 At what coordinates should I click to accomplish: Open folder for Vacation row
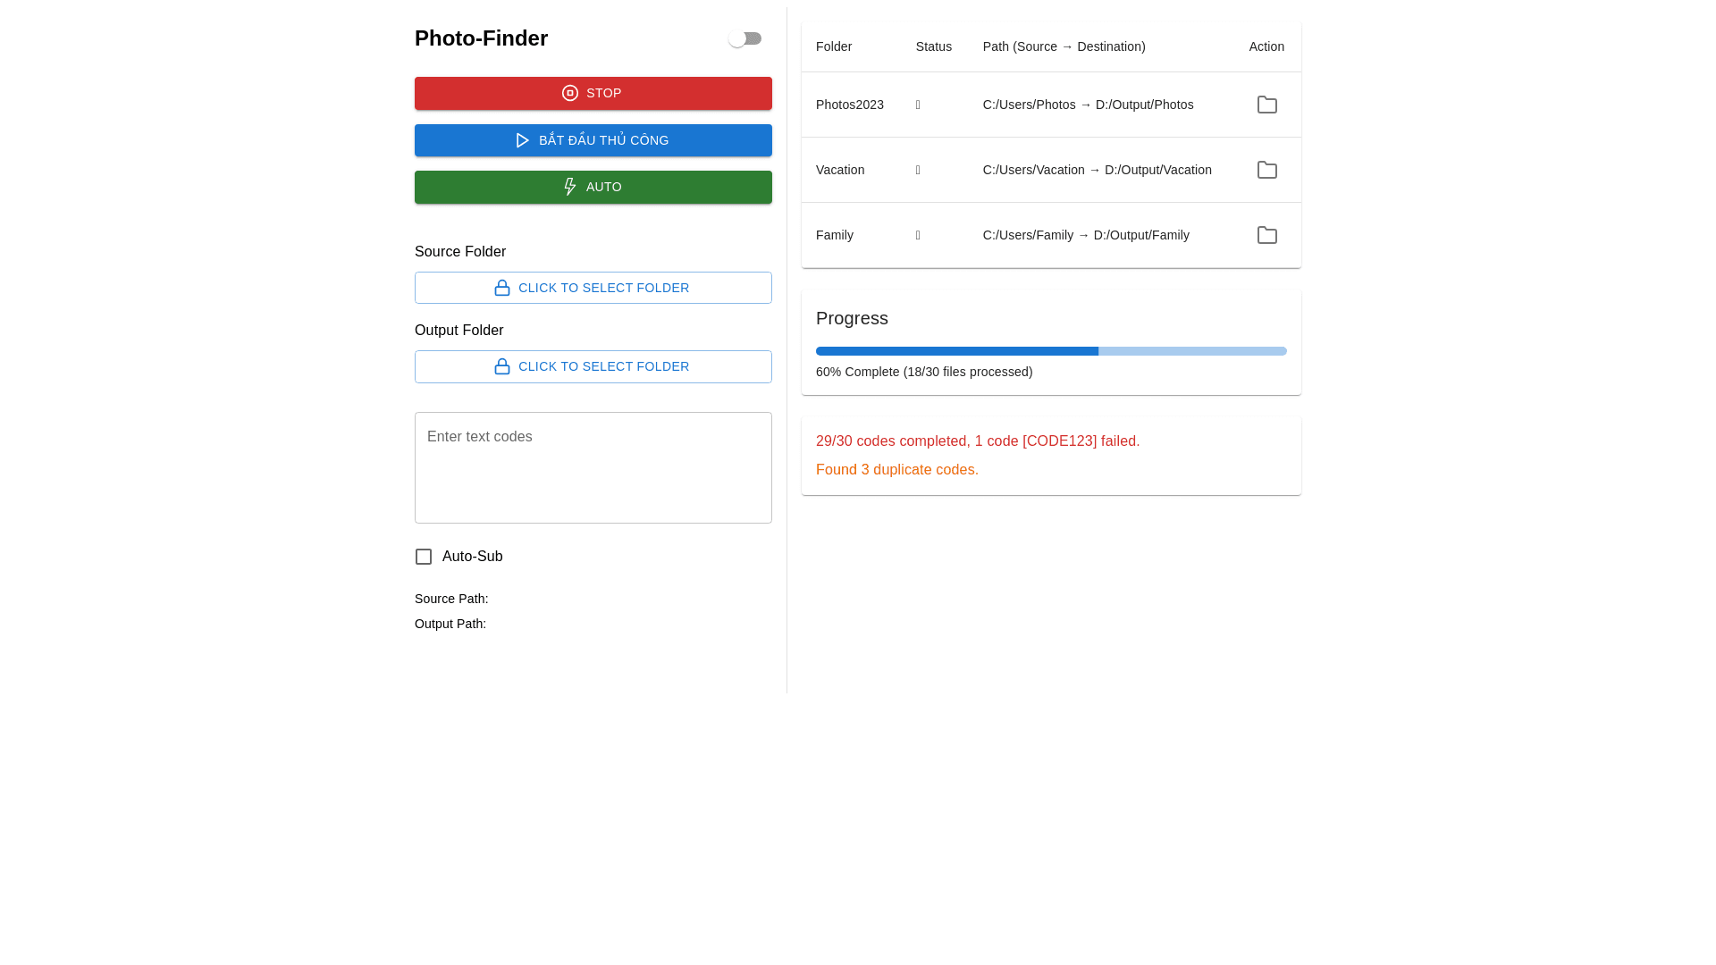coord(1266,170)
